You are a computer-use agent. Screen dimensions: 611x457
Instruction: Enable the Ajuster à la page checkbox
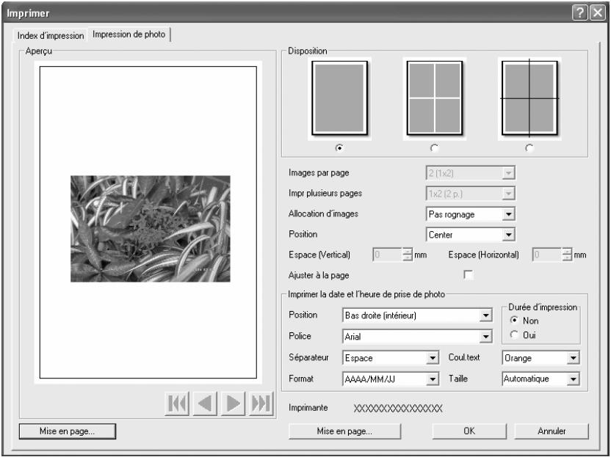point(469,275)
